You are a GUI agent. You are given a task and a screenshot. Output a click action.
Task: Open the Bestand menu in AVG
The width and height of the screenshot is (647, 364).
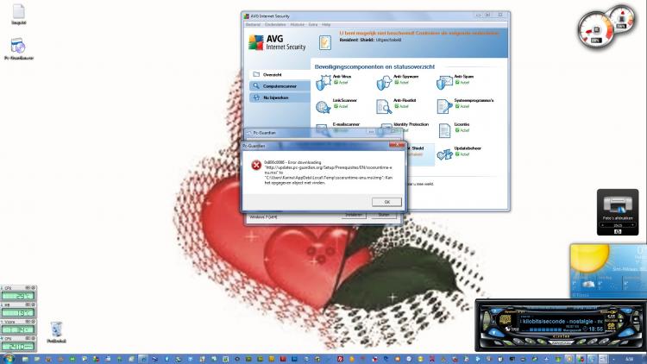tap(253, 25)
